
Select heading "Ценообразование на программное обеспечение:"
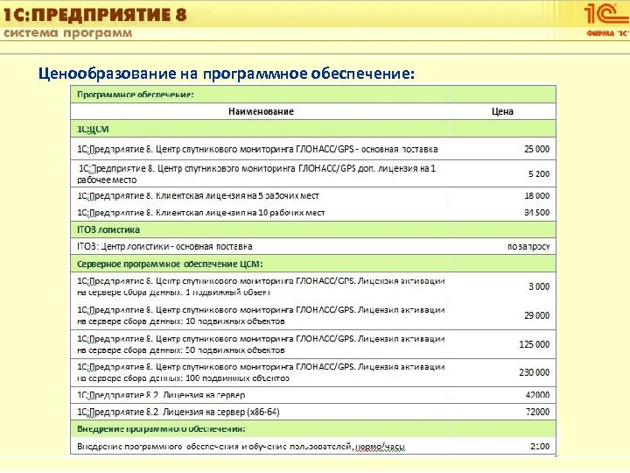(x=227, y=74)
